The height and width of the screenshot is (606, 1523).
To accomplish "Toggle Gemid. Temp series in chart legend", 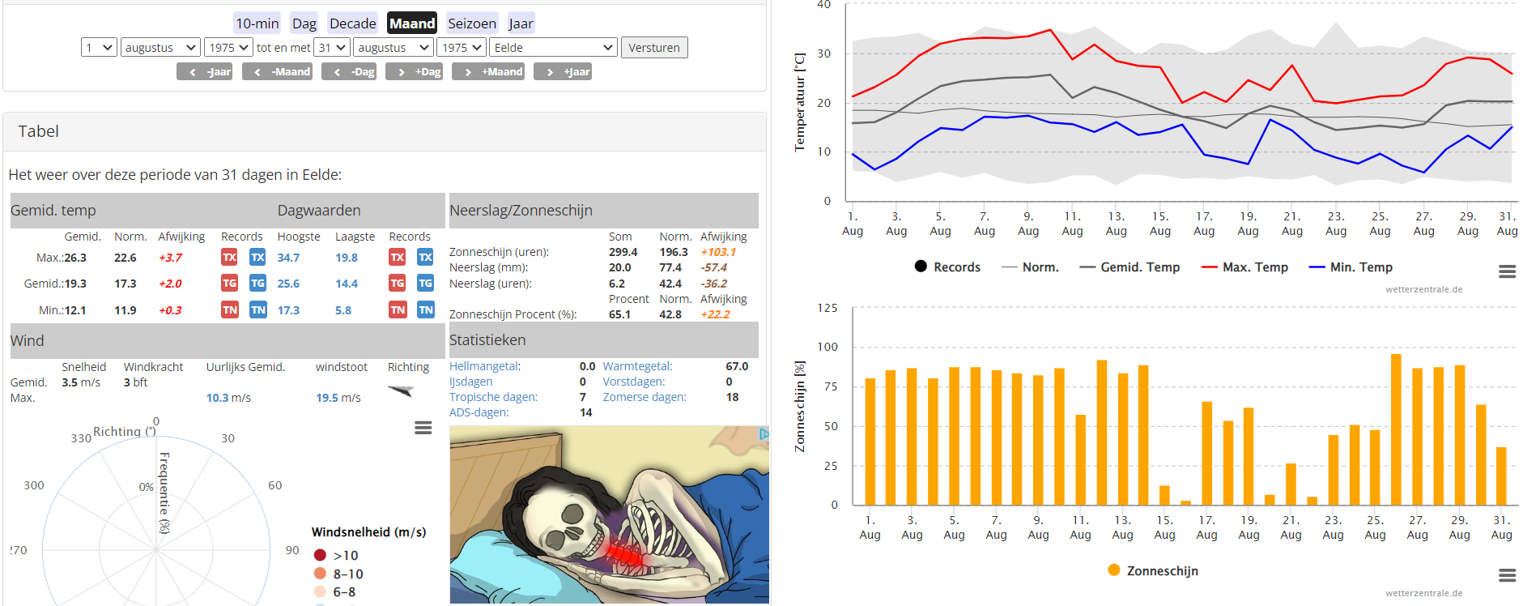I will (1129, 267).
